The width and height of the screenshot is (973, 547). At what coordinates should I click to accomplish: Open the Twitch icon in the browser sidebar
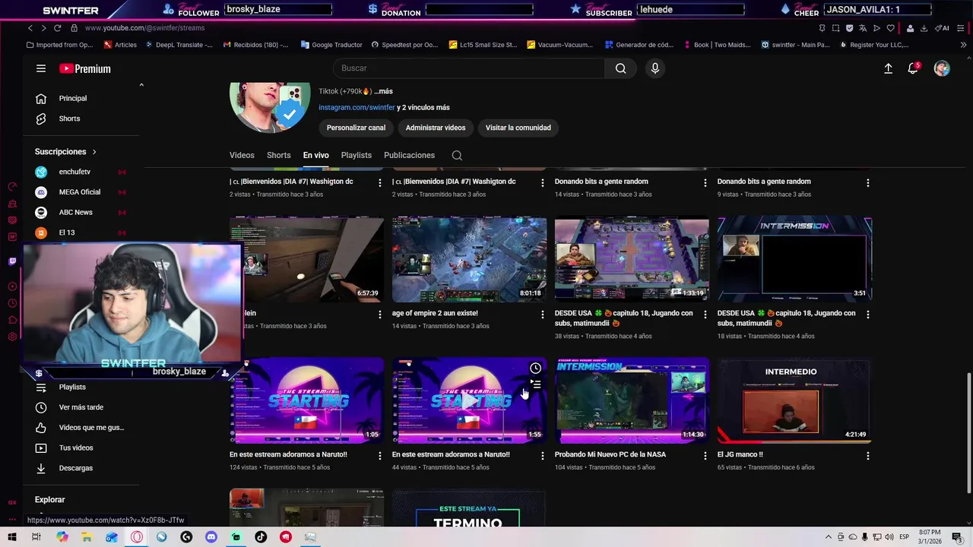click(x=12, y=261)
